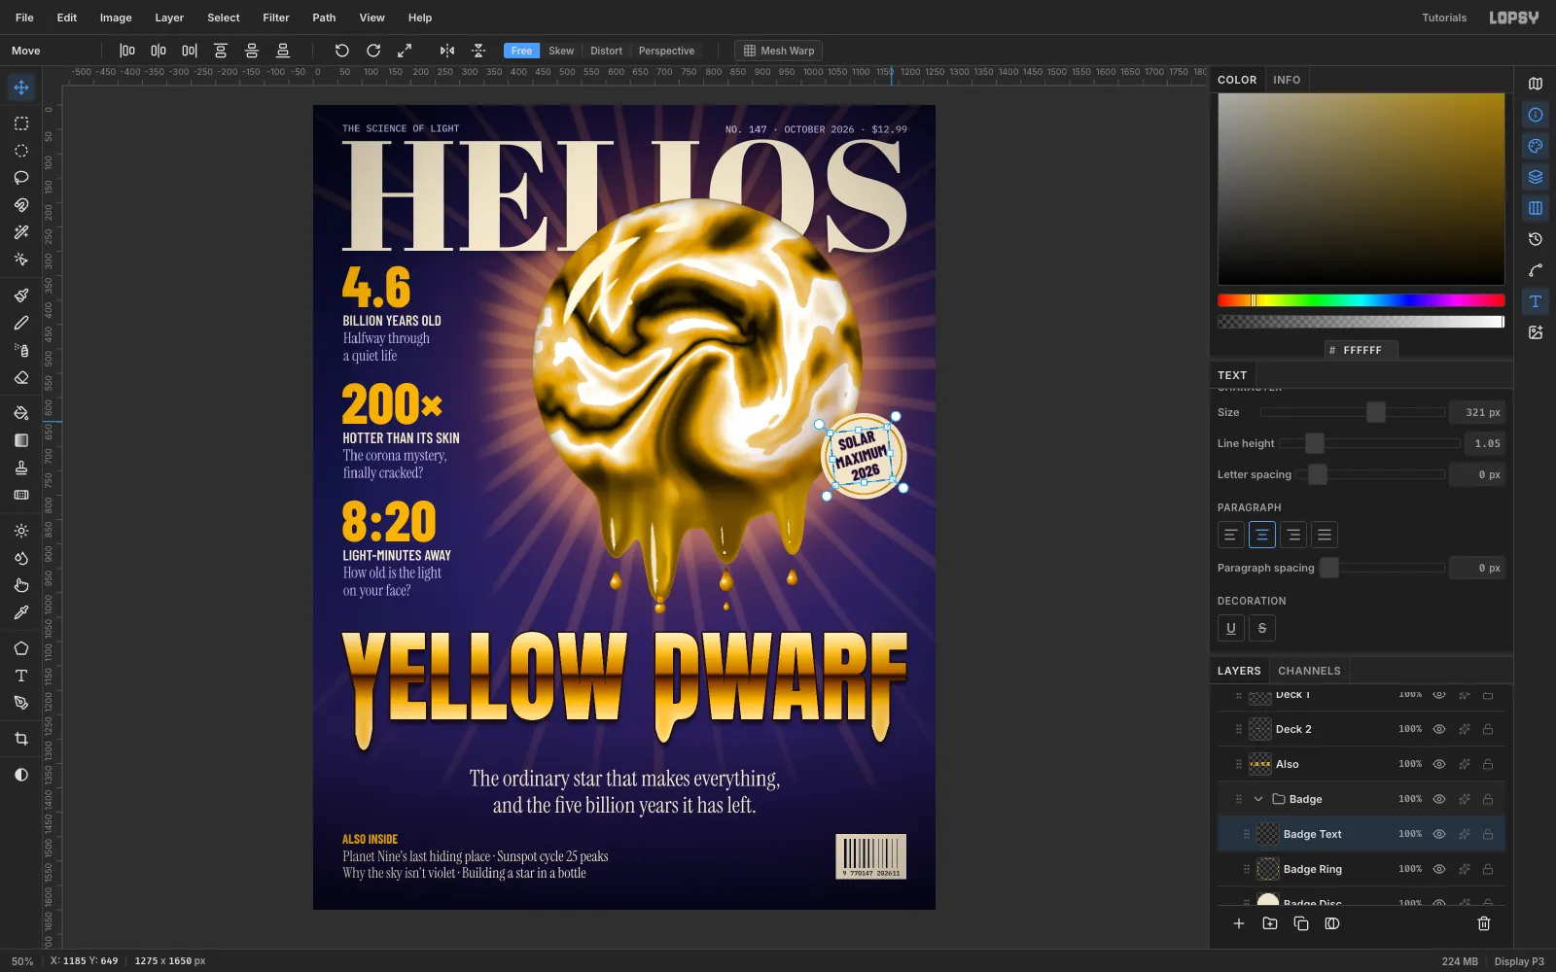This screenshot has height=972, width=1556.
Task: Flip horizontally with the mirror icon
Action: tap(447, 51)
